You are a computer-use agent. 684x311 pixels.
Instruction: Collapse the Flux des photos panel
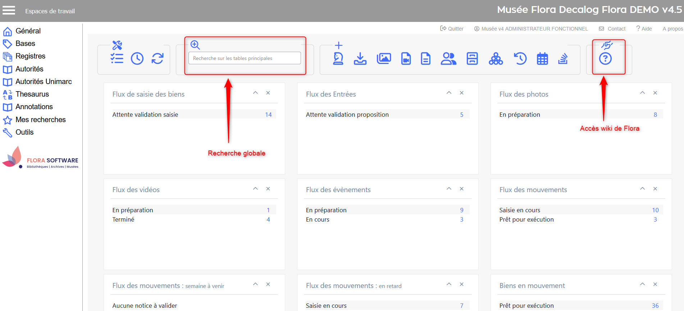tap(642, 93)
